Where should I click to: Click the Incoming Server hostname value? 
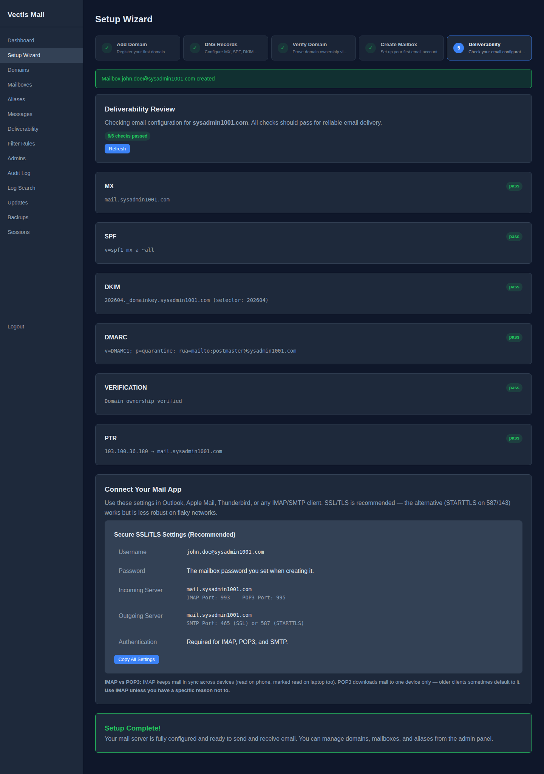point(219,589)
